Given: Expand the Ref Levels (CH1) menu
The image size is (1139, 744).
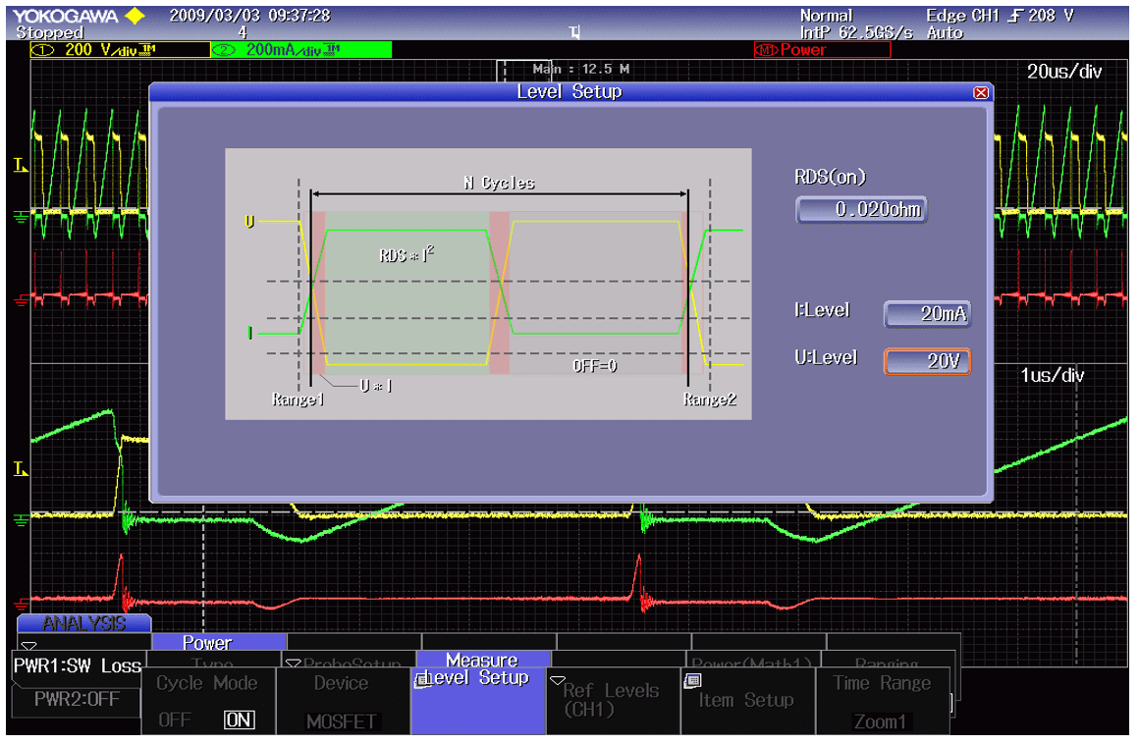Looking at the screenshot, I should pos(610,699).
